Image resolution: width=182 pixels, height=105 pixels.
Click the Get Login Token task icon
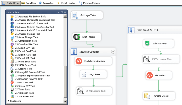click(75, 15)
